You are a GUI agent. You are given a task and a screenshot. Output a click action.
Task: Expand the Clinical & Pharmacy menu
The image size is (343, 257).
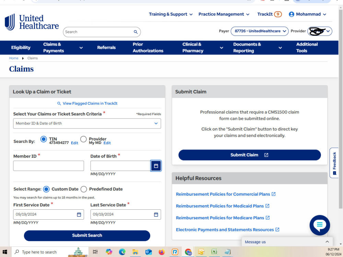coord(203,48)
